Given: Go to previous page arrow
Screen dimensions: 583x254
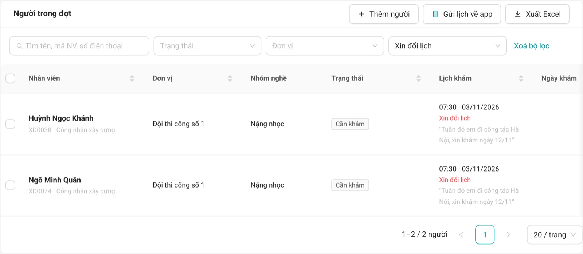Looking at the screenshot, I should point(461,235).
